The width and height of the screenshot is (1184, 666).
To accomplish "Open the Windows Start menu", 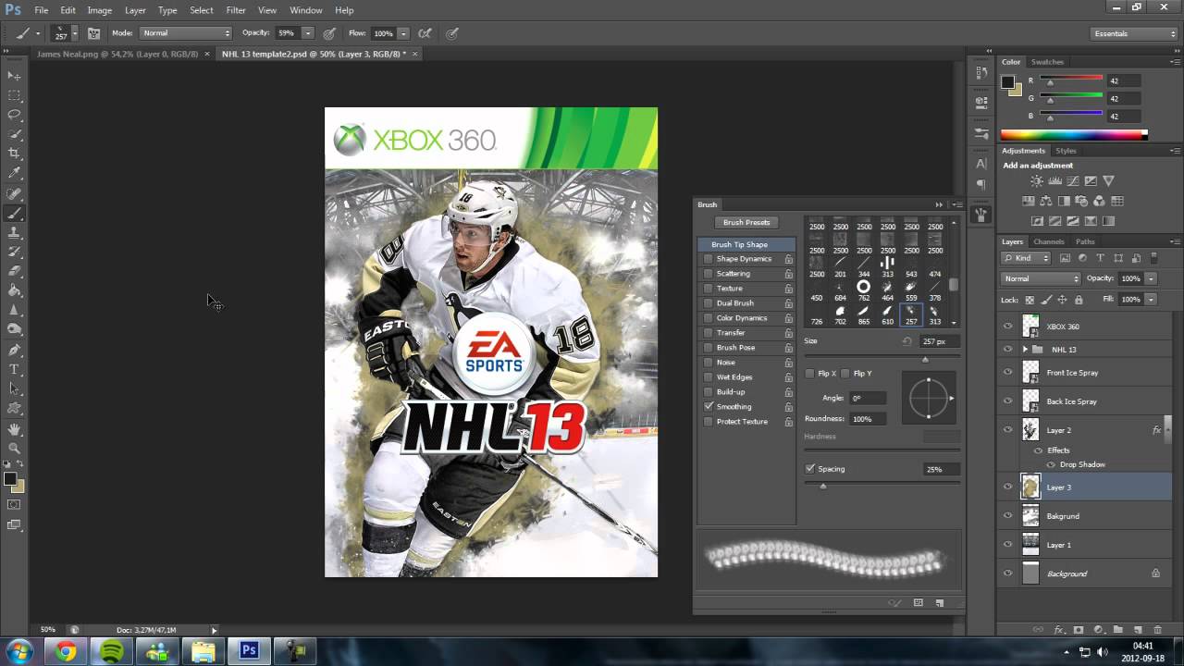I will 18,651.
